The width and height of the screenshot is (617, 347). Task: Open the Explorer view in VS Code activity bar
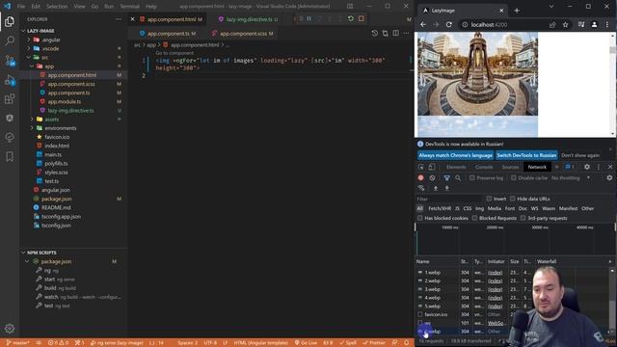click(x=10, y=21)
